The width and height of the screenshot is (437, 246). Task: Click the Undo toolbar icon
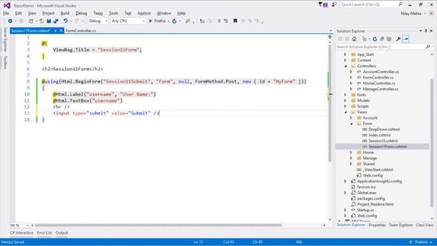pyautogui.click(x=66, y=21)
